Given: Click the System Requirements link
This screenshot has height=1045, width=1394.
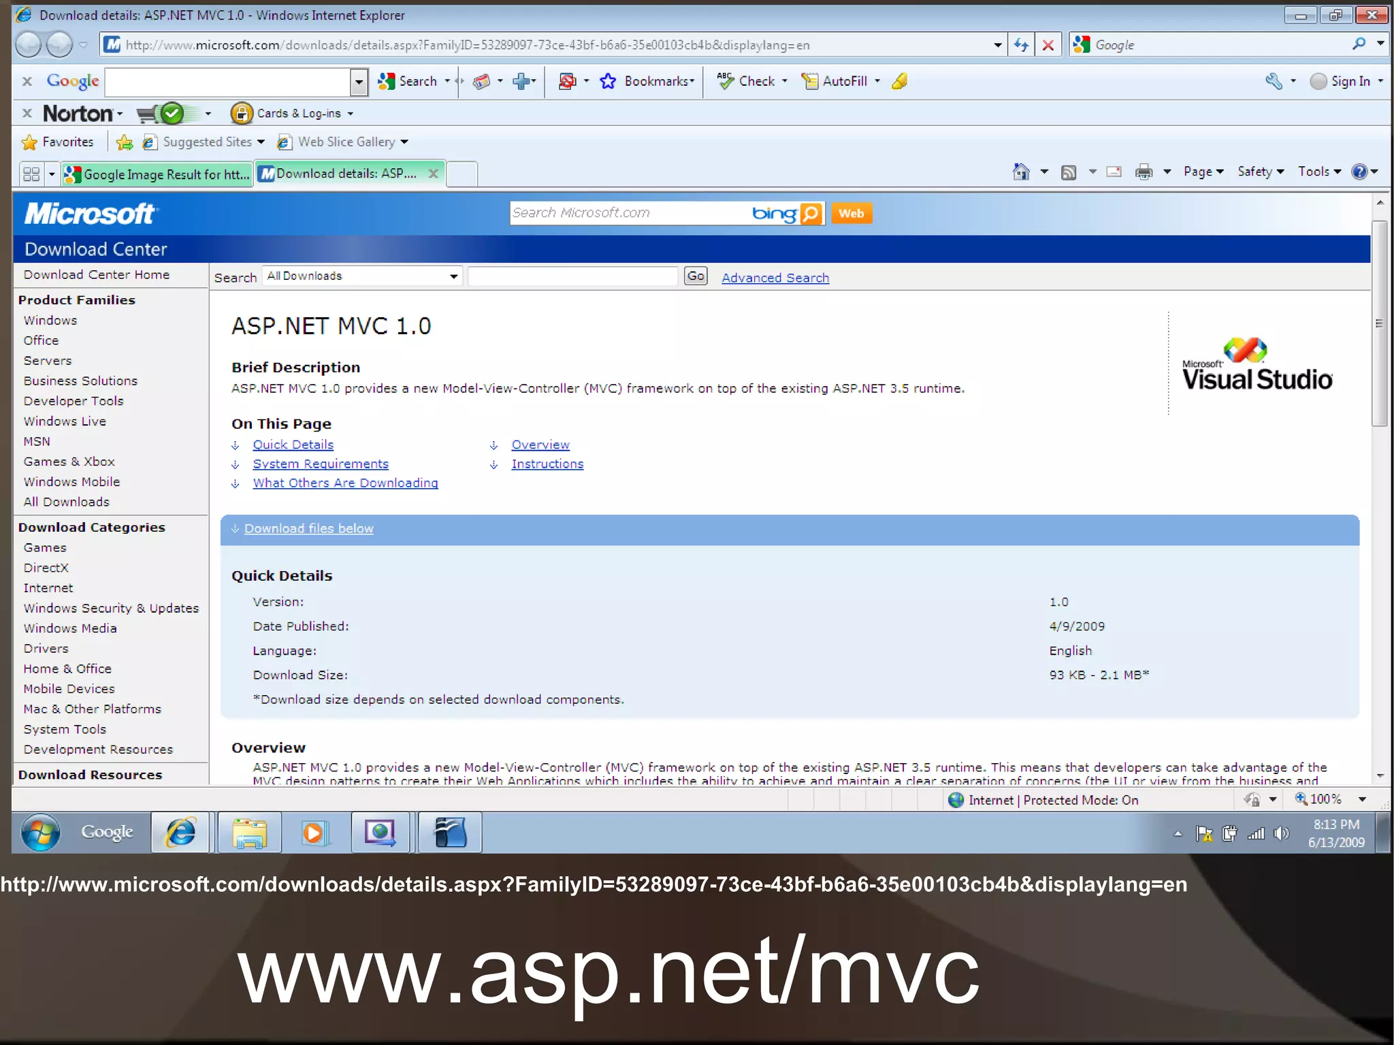Looking at the screenshot, I should point(321,464).
